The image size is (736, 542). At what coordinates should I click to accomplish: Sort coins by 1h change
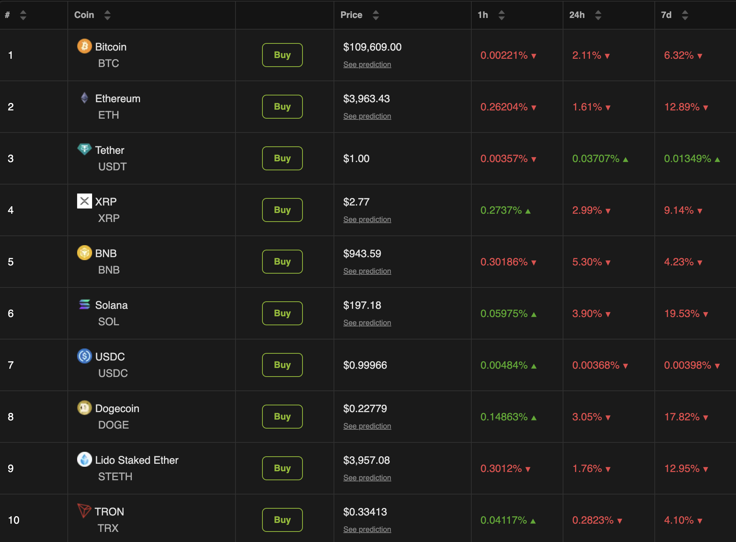pos(501,15)
